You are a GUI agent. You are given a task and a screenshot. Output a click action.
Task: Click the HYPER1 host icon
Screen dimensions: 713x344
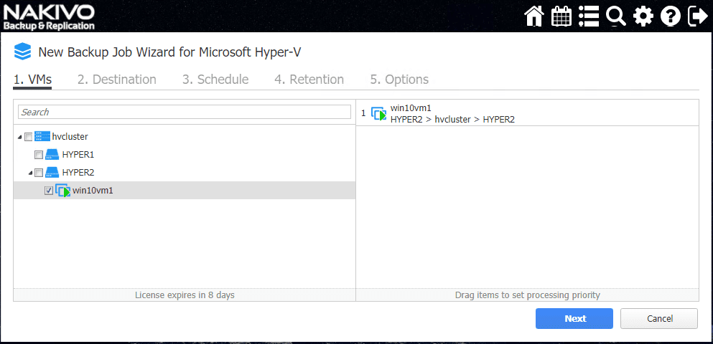tap(52, 154)
